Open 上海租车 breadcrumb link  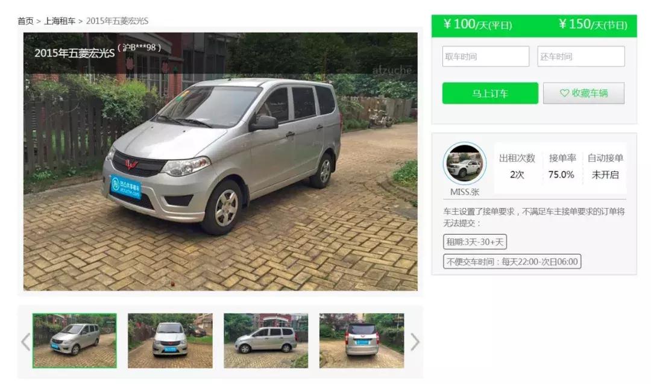coord(60,20)
